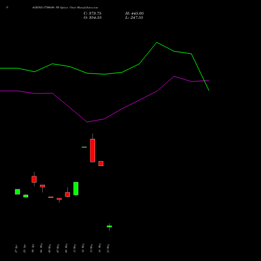The width and height of the screenshot is (261, 261).
Task: Click the lowest trough of the purple line
Action: (87, 122)
